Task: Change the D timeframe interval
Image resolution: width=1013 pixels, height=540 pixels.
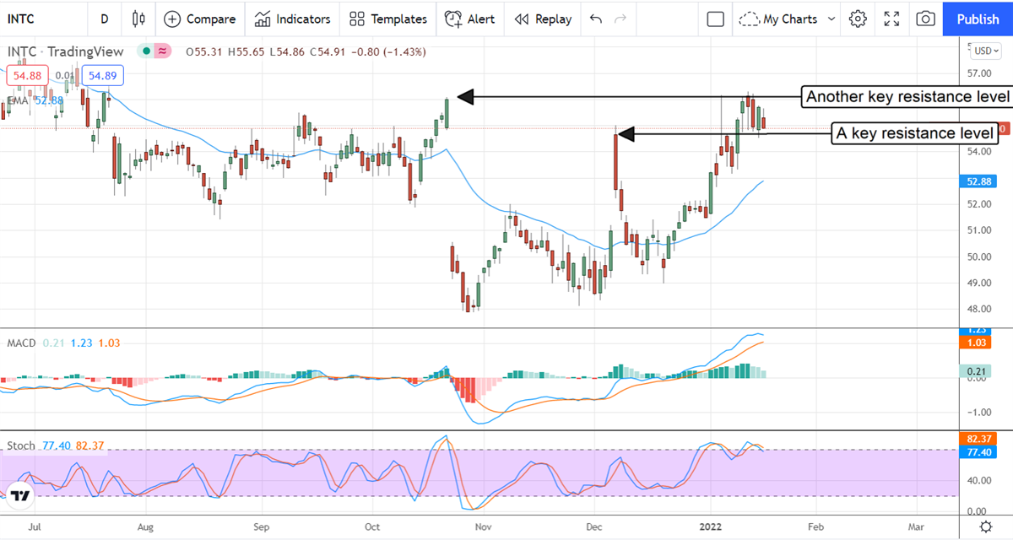Action: pyautogui.click(x=104, y=19)
